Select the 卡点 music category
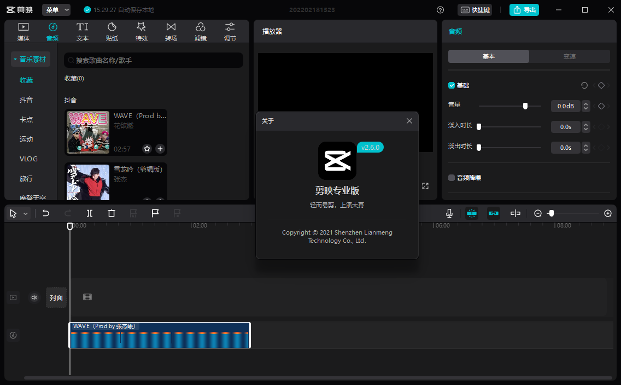The height and width of the screenshot is (385, 621). pyautogui.click(x=26, y=119)
